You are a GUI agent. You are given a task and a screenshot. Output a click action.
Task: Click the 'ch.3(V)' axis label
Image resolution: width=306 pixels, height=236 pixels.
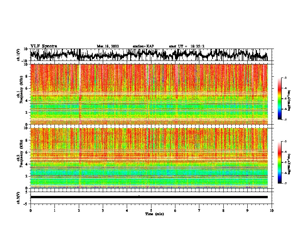[19, 198]
